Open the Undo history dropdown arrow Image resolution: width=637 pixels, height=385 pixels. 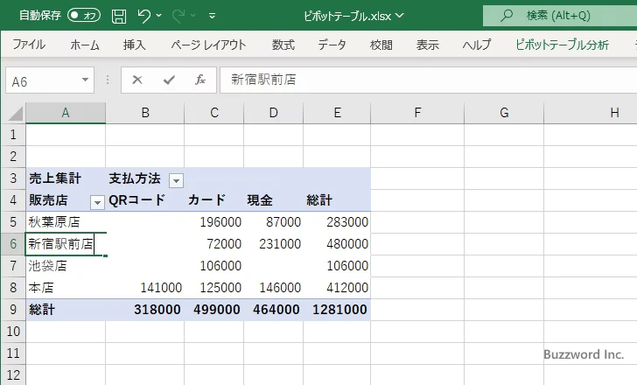coord(159,16)
